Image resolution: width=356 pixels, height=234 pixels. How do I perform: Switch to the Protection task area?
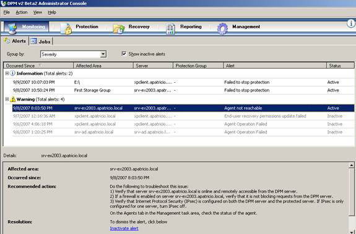tap(79, 28)
